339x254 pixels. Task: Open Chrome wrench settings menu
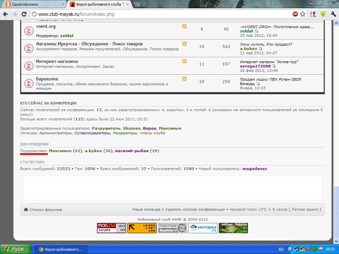[333, 14]
